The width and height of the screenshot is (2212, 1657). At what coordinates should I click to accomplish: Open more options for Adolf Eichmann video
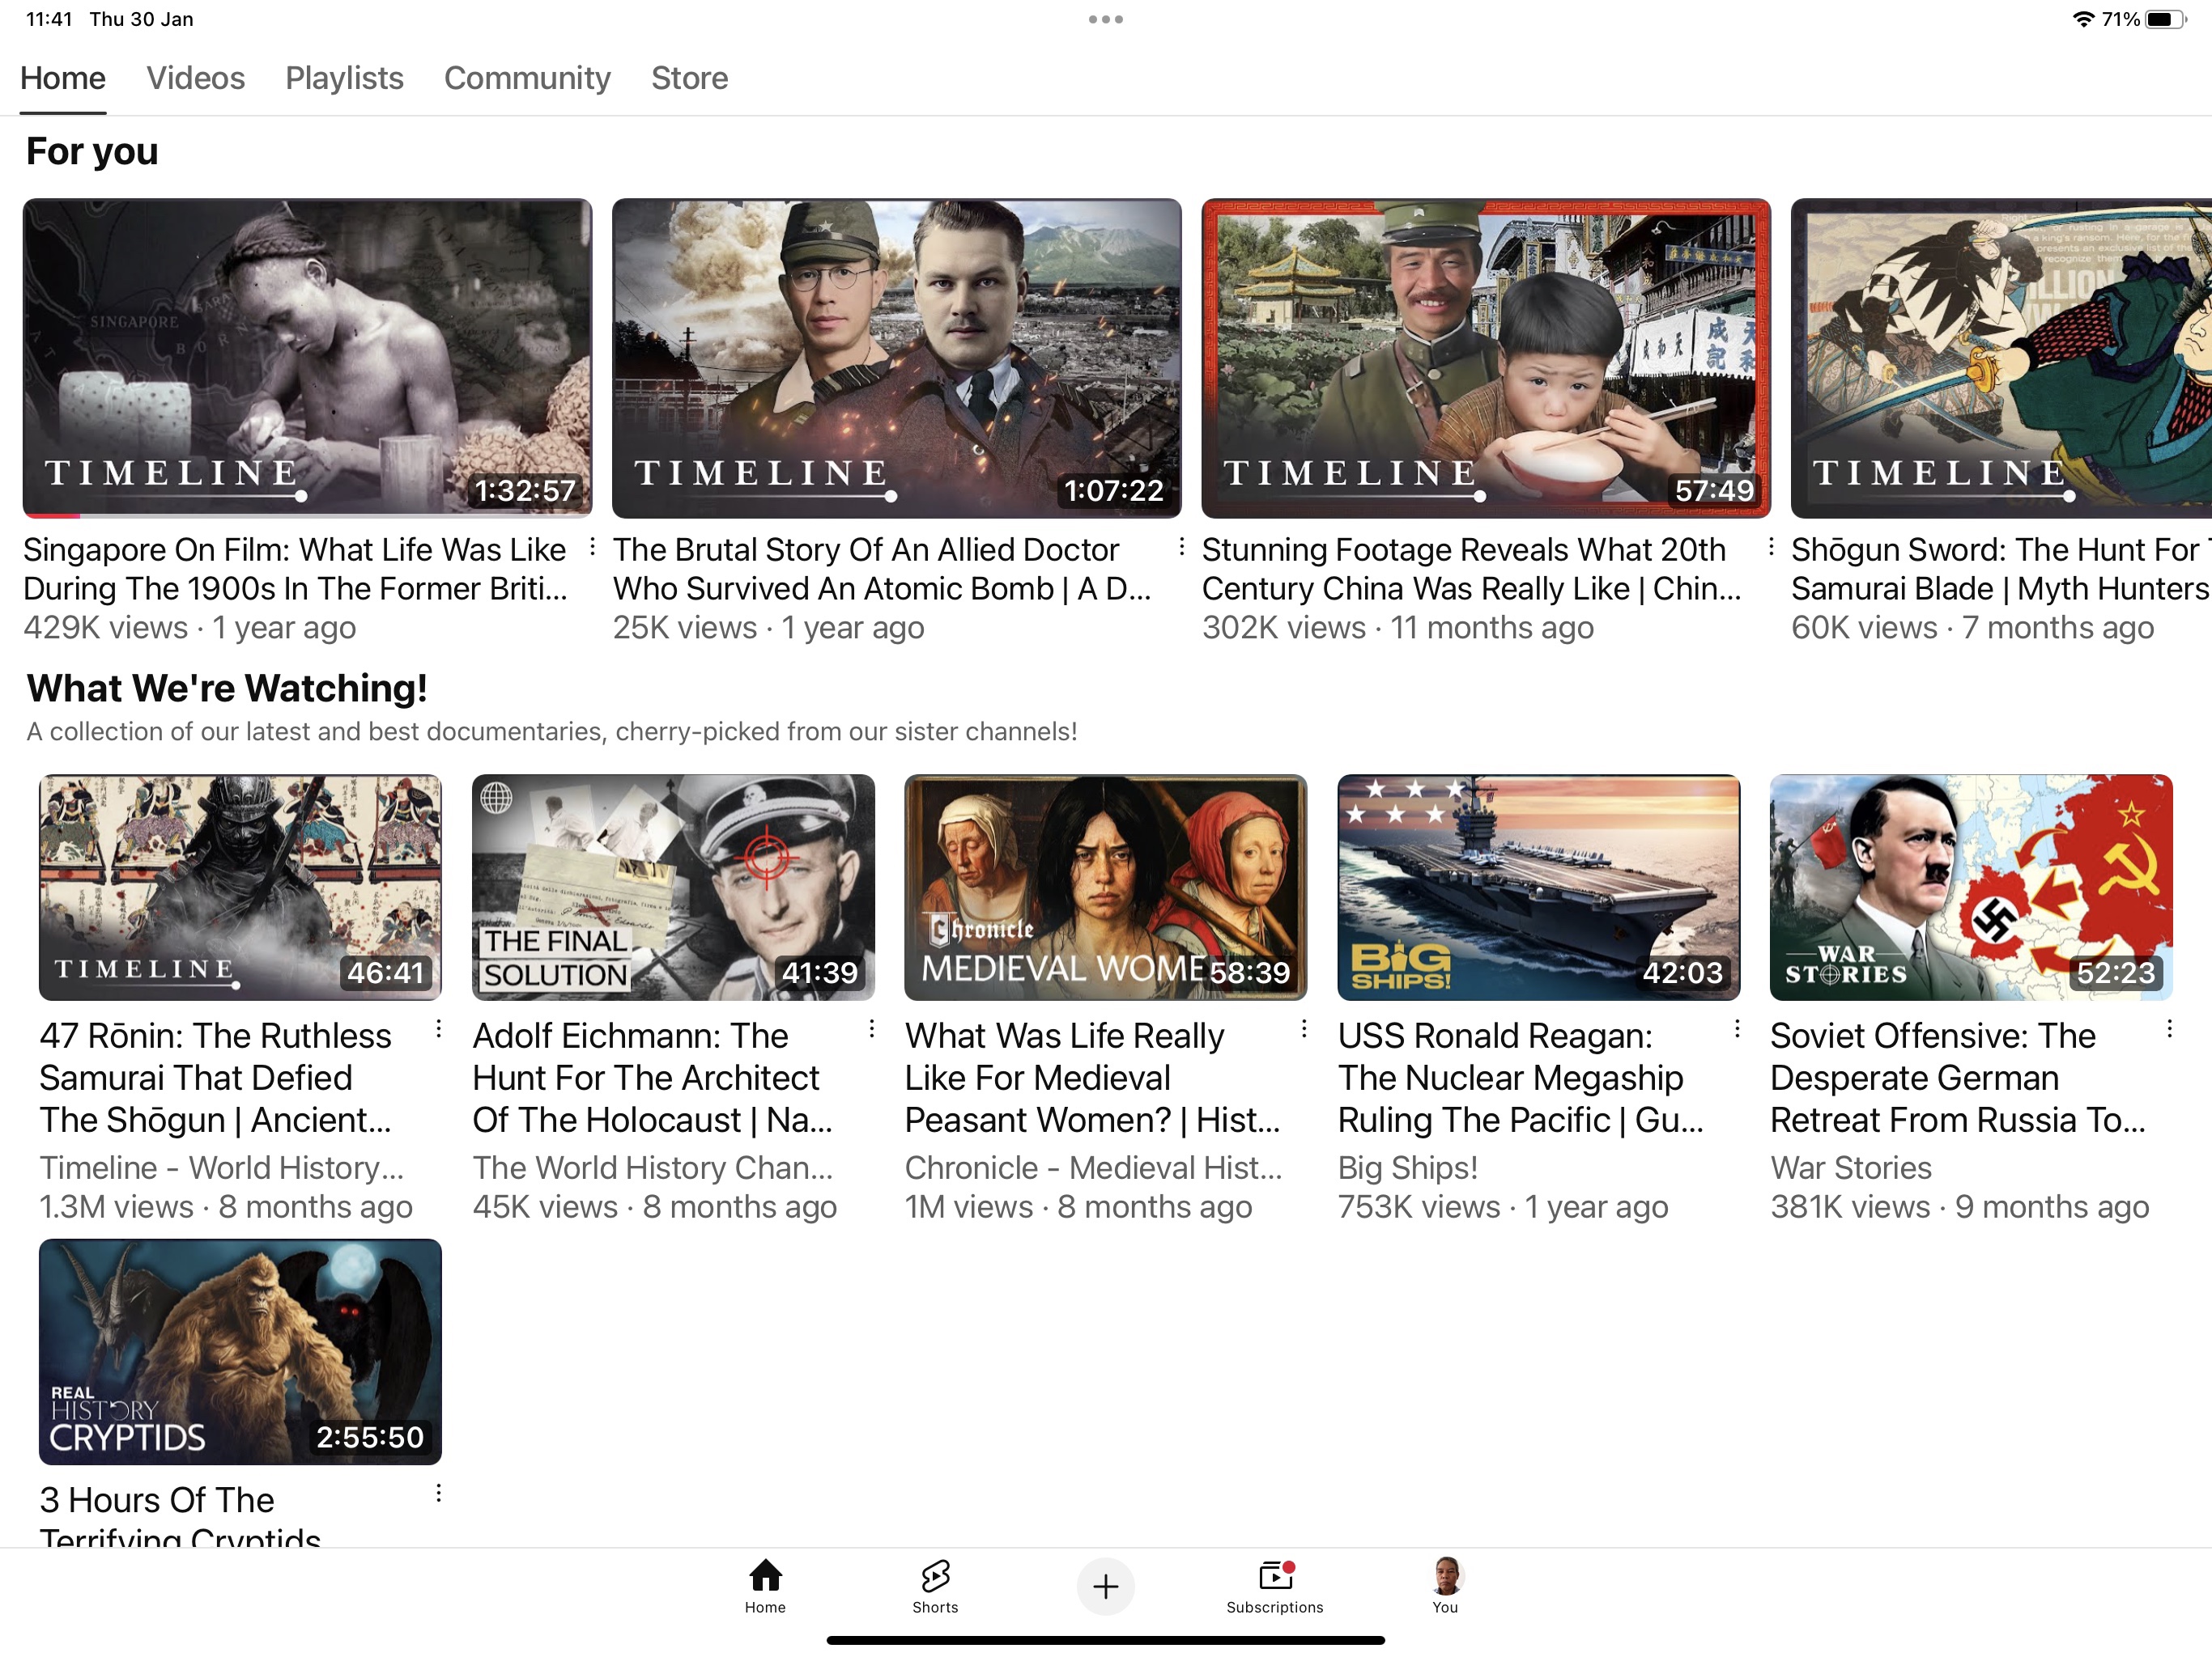(x=871, y=1029)
